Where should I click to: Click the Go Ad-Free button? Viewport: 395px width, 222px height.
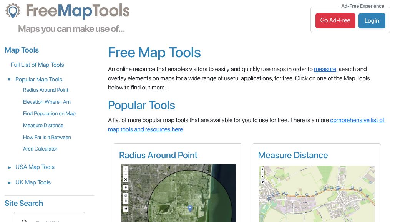pyautogui.click(x=335, y=21)
